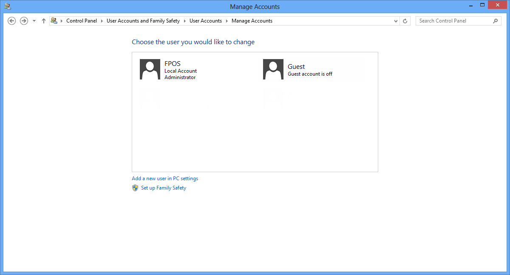This screenshot has width=510, height=275.
Task: Select the Guest account picture
Action: pos(273,69)
